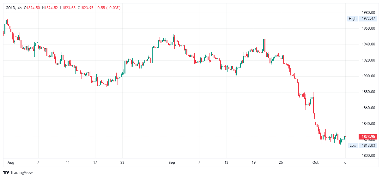
Task: Click the 4h interval label
Action: [20, 8]
